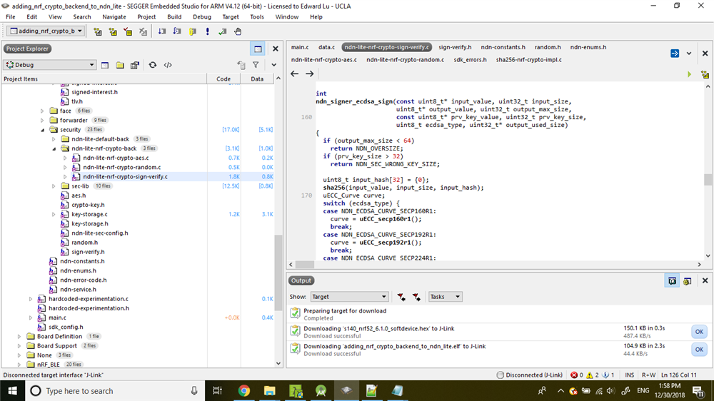
Task: Open the Debug configuration dropdown
Action: (50, 65)
